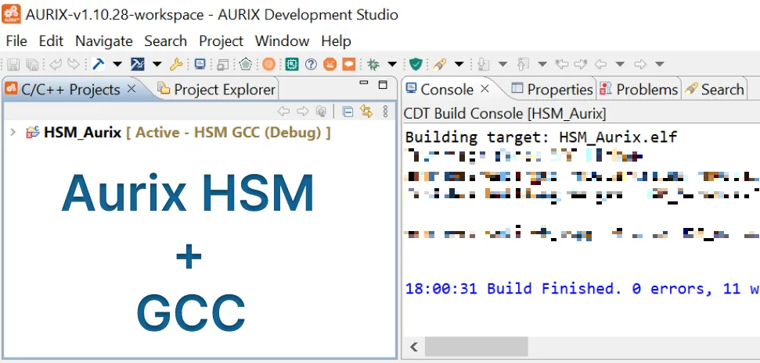This screenshot has height=363, width=760.
Task: Open the build configuration dropdown arrow
Action: (157, 64)
